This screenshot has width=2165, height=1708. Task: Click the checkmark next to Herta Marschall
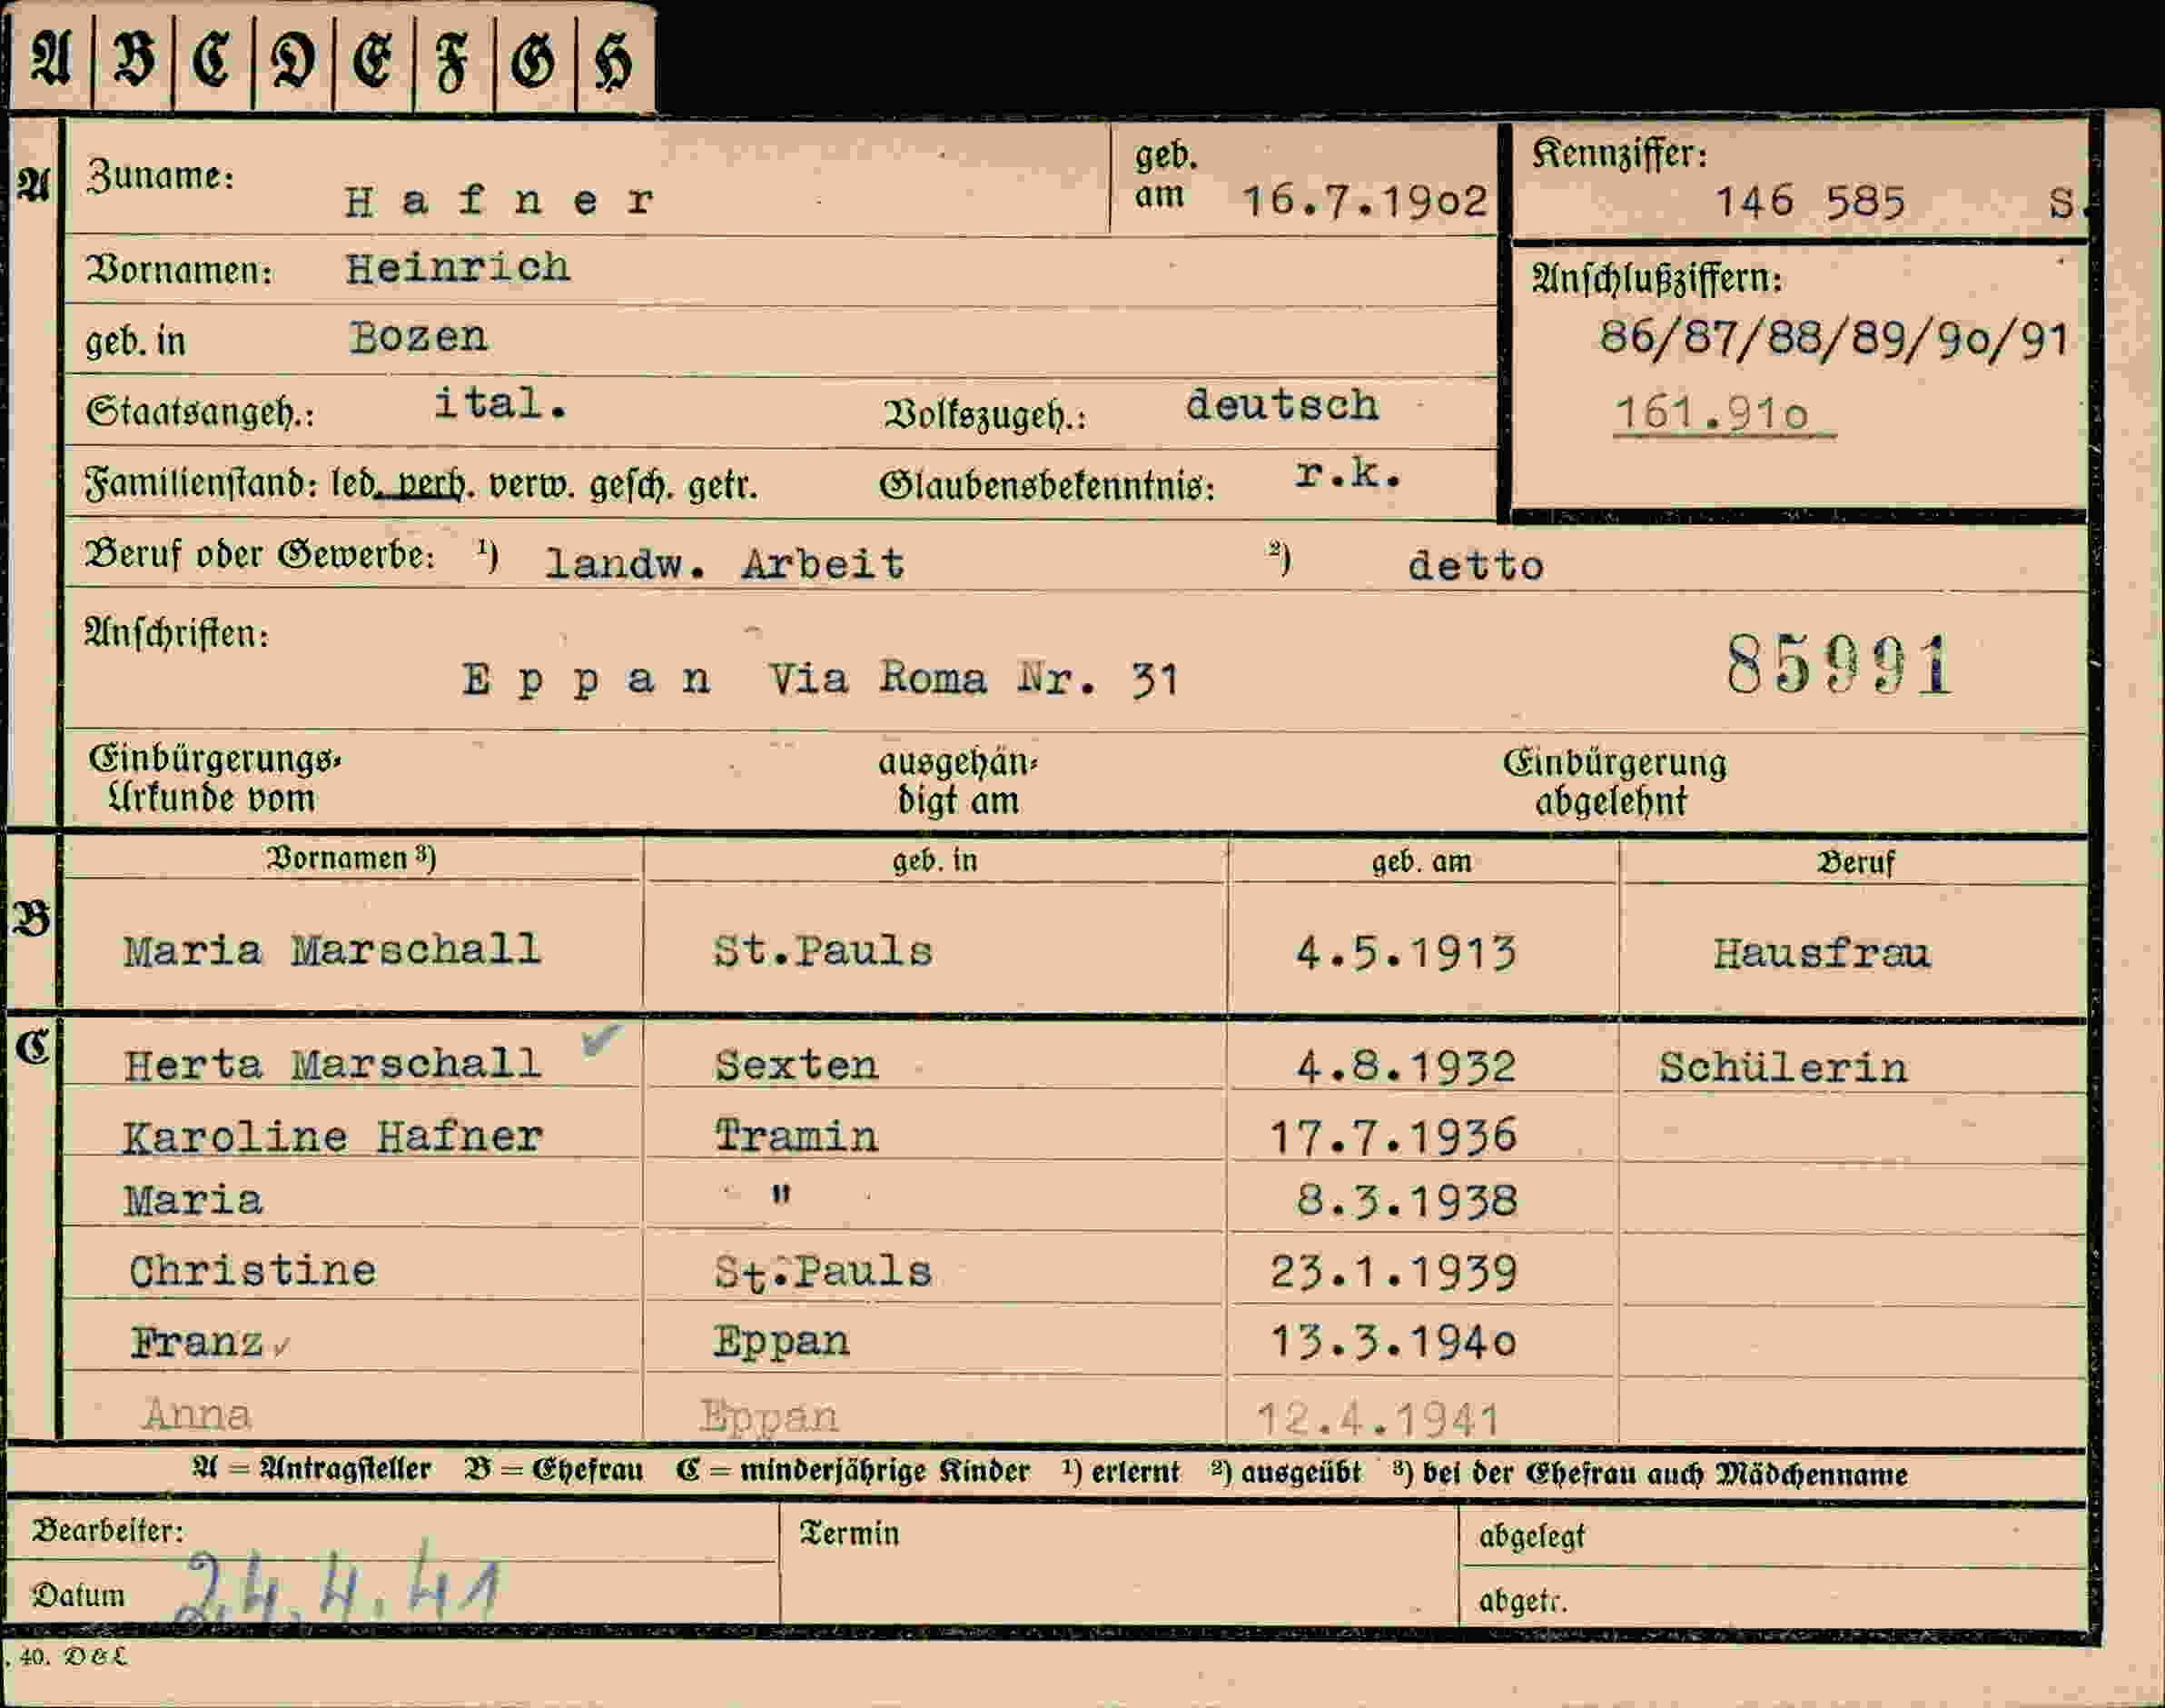pos(600,1039)
